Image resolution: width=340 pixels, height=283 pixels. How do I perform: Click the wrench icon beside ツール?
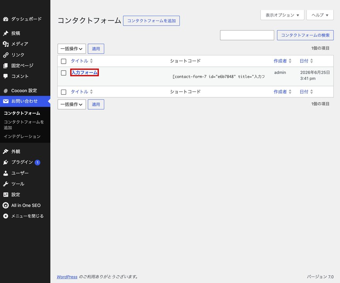[x=6, y=184]
